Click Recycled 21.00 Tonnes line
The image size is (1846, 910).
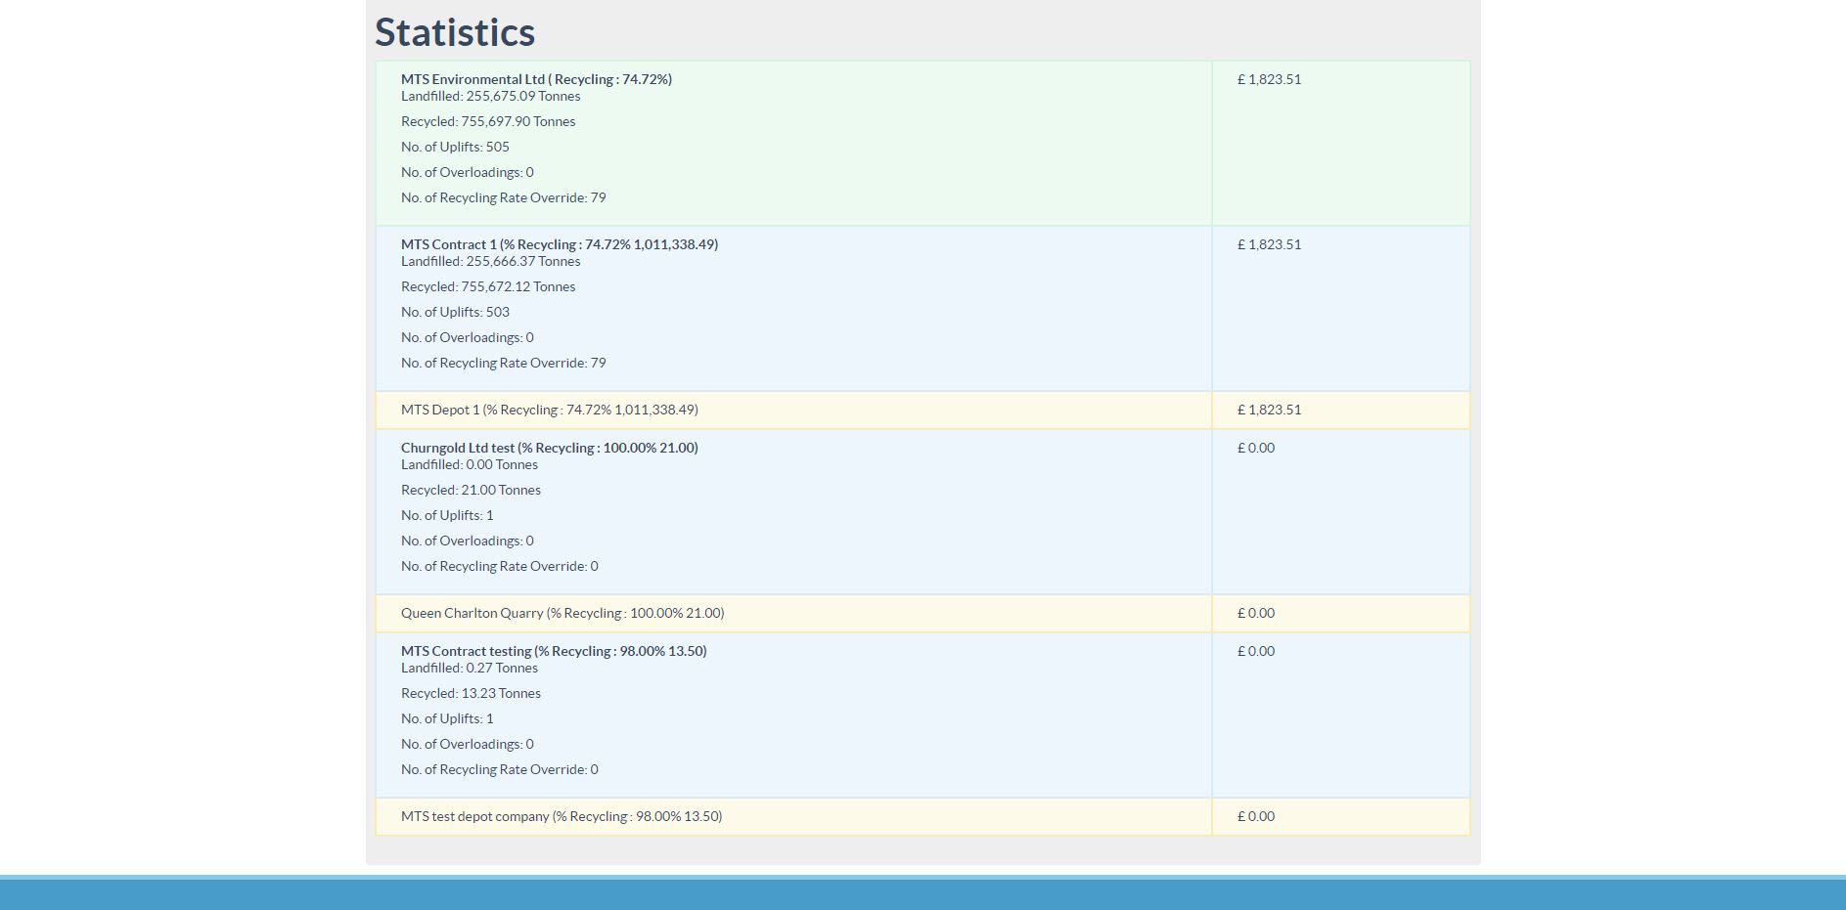coord(471,490)
